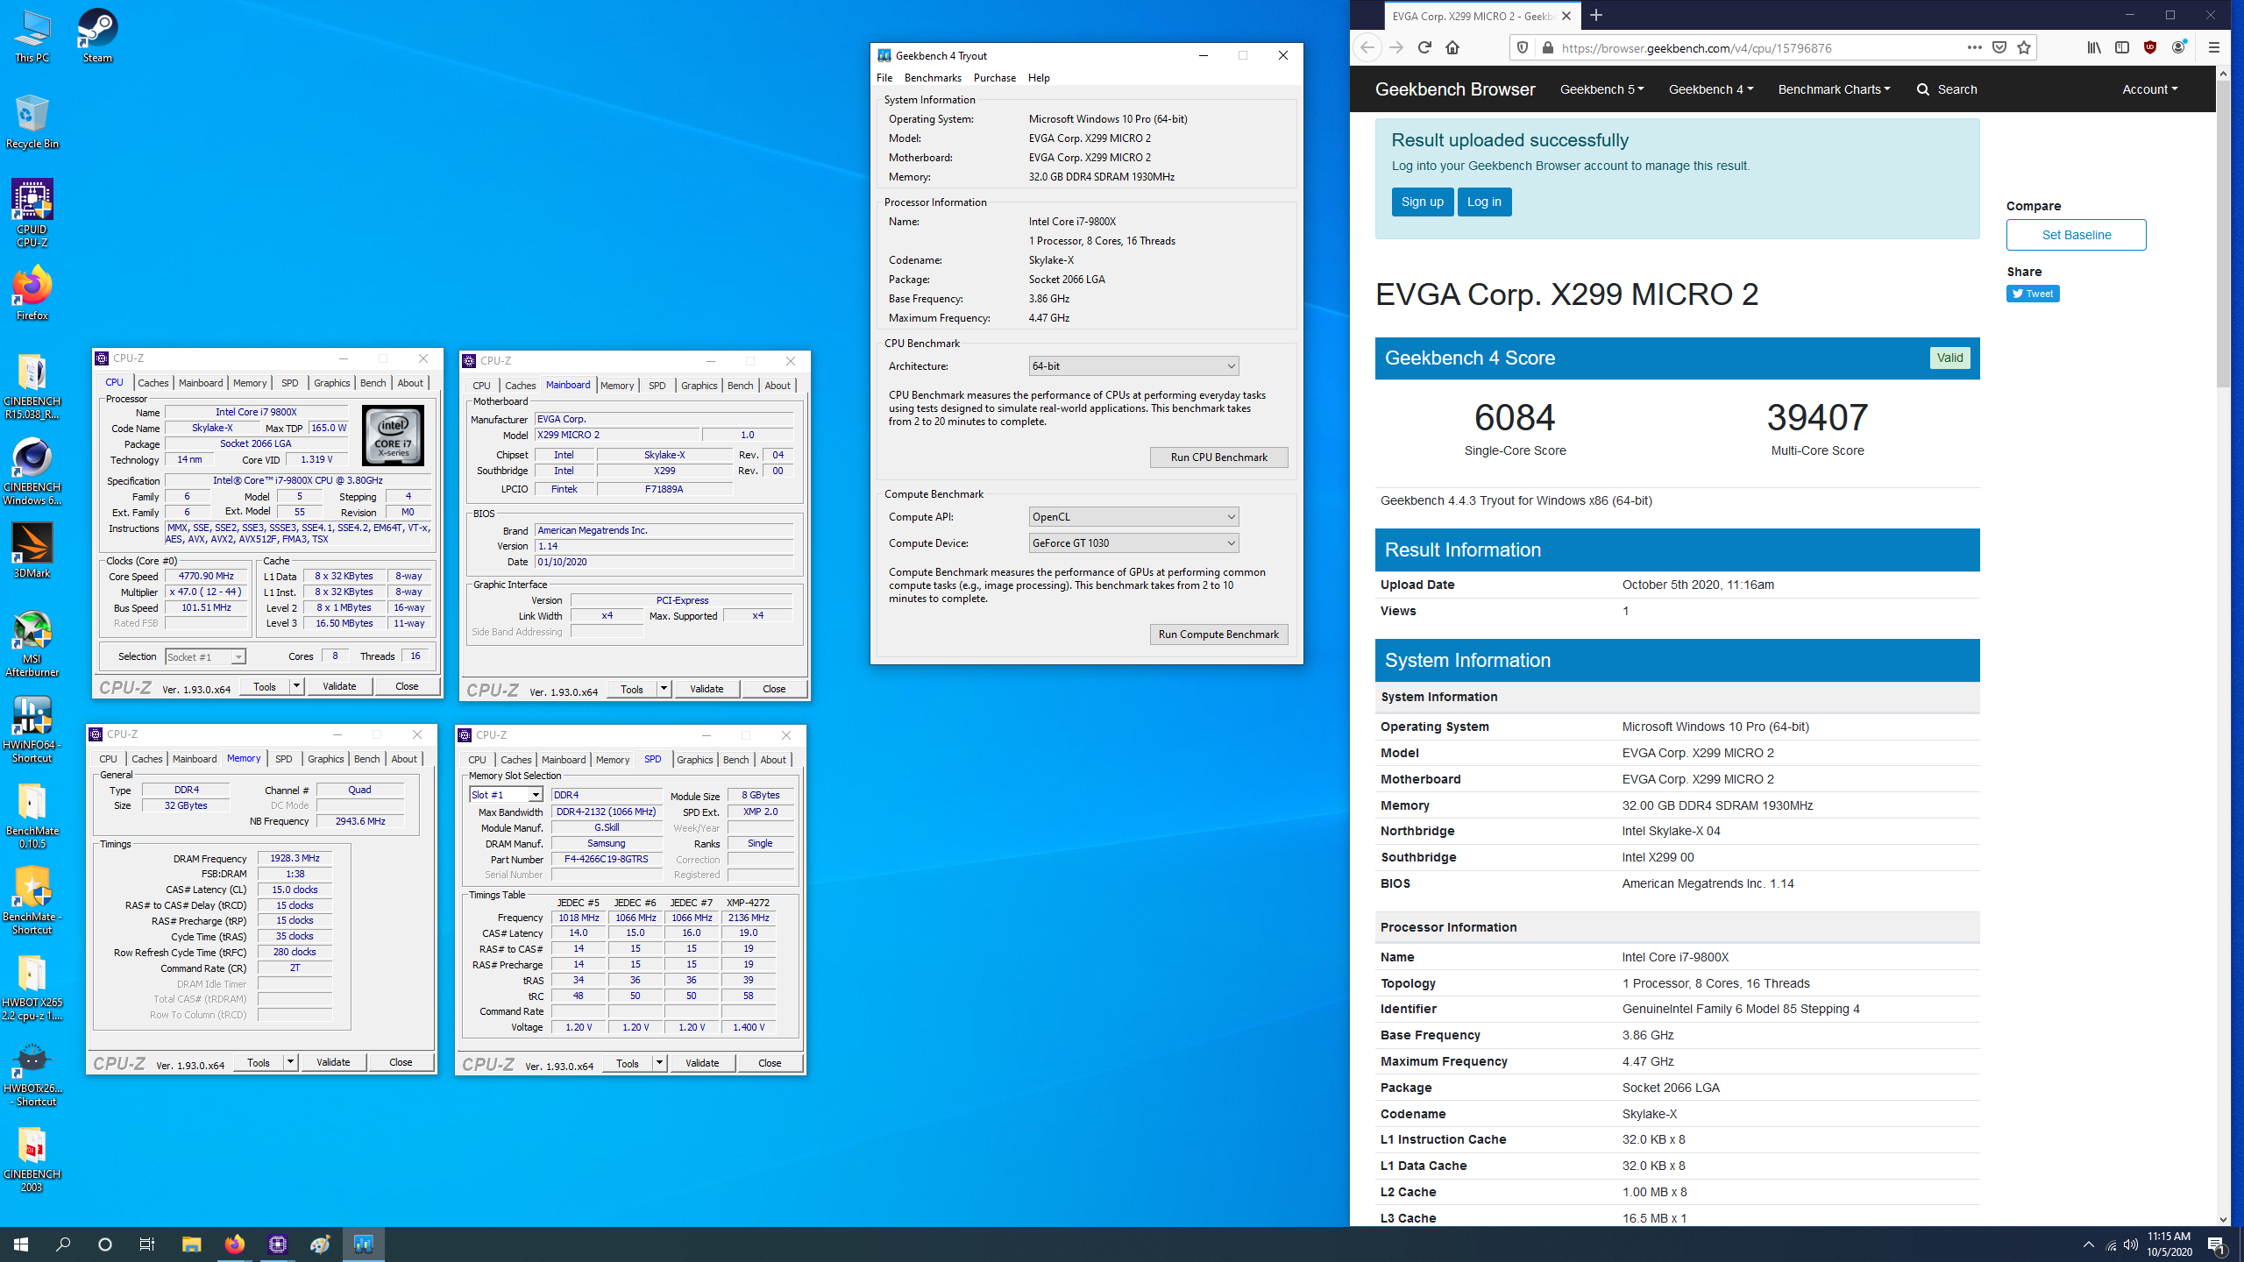Open This PC desktop icon

pyautogui.click(x=32, y=37)
